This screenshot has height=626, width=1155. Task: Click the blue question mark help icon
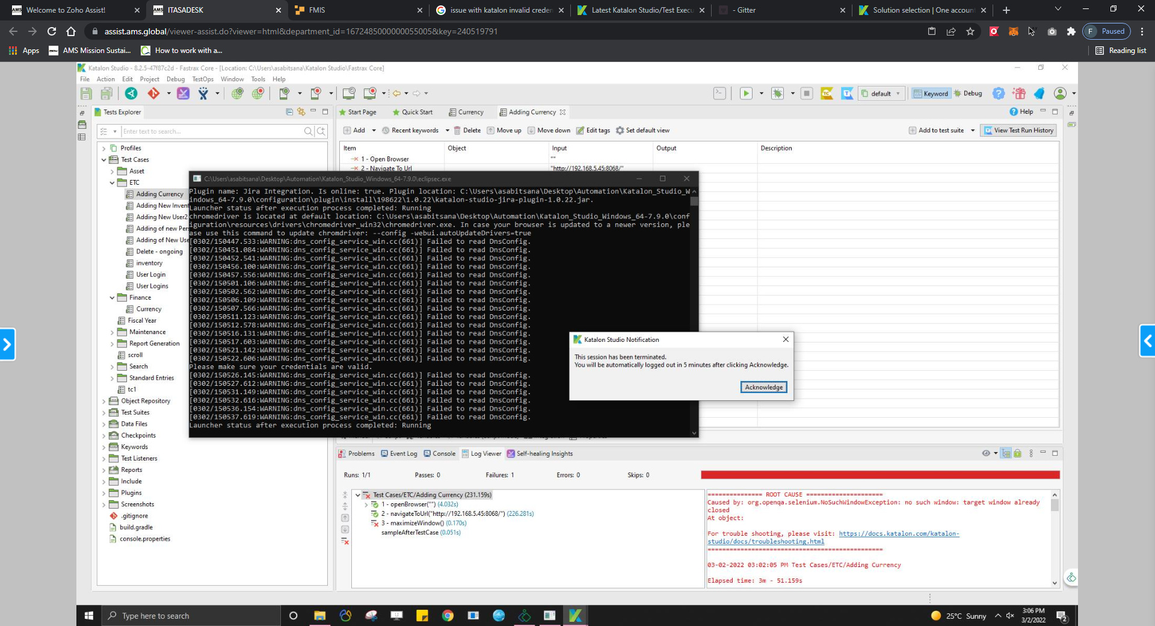click(x=999, y=93)
